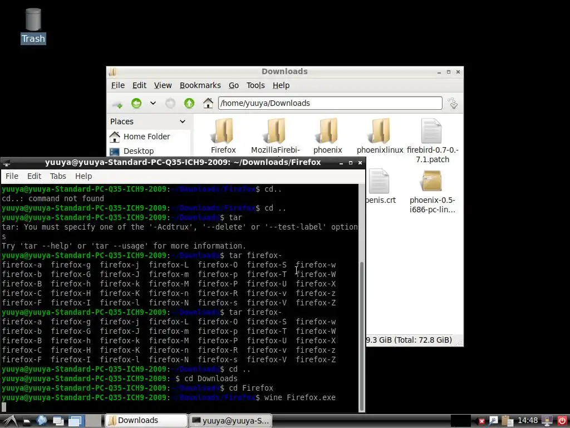Click the greyed forward navigation arrow

pyautogui.click(x=170, y=103)
